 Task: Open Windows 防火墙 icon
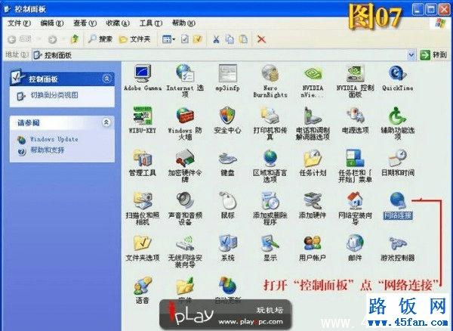pyautogui.click(x=185, y=116)
